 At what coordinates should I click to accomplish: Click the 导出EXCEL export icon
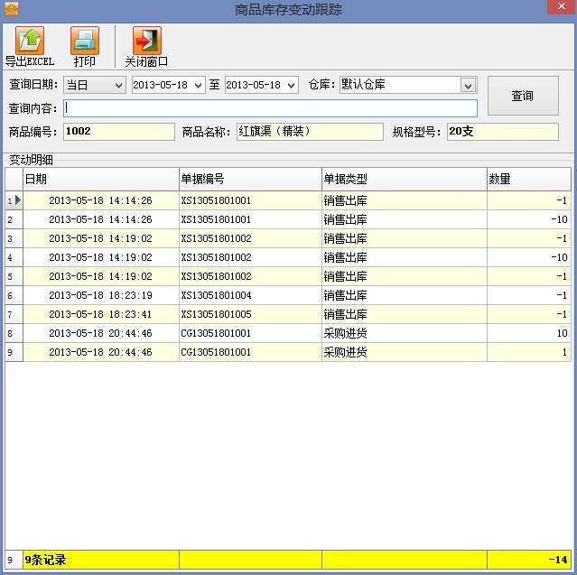click(x=30, y=41)
